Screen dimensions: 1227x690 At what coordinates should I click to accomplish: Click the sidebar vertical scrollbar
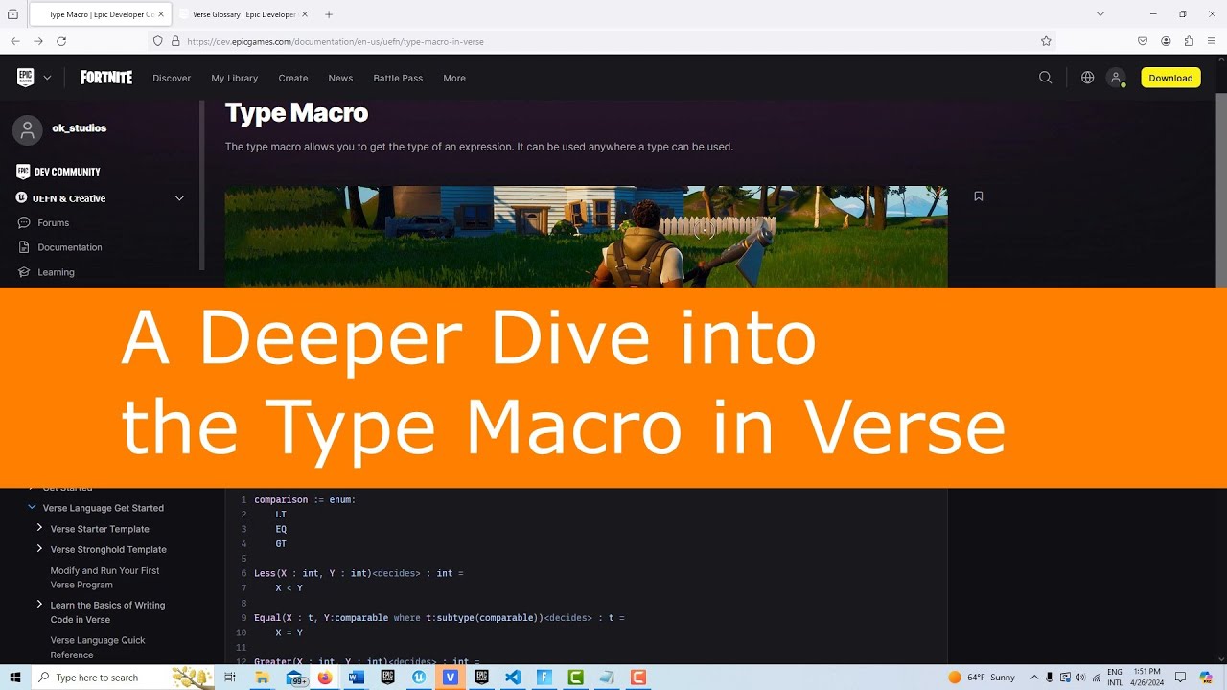click(x=201, y=187)
